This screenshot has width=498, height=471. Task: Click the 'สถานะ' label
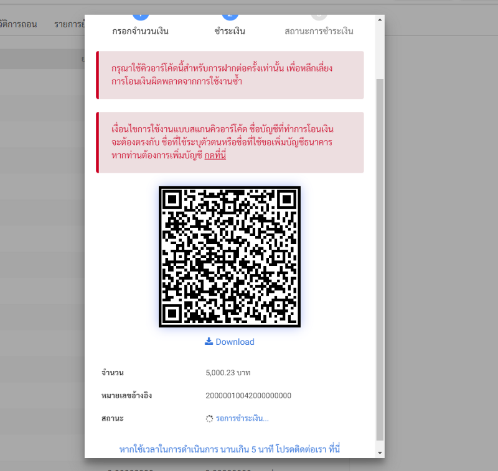113,418
